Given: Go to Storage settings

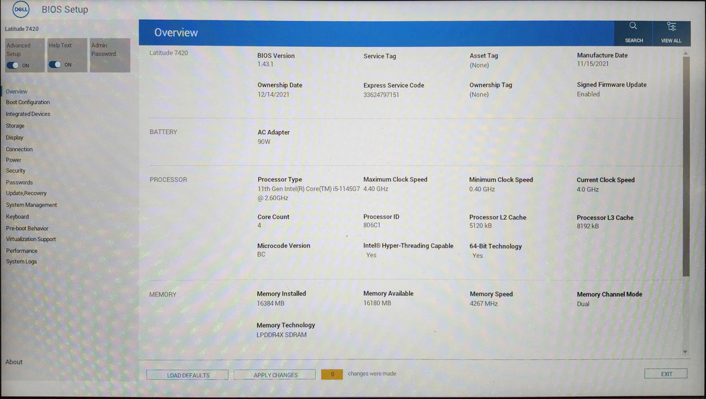Looking at the screenshot, I should coord(15,126).
